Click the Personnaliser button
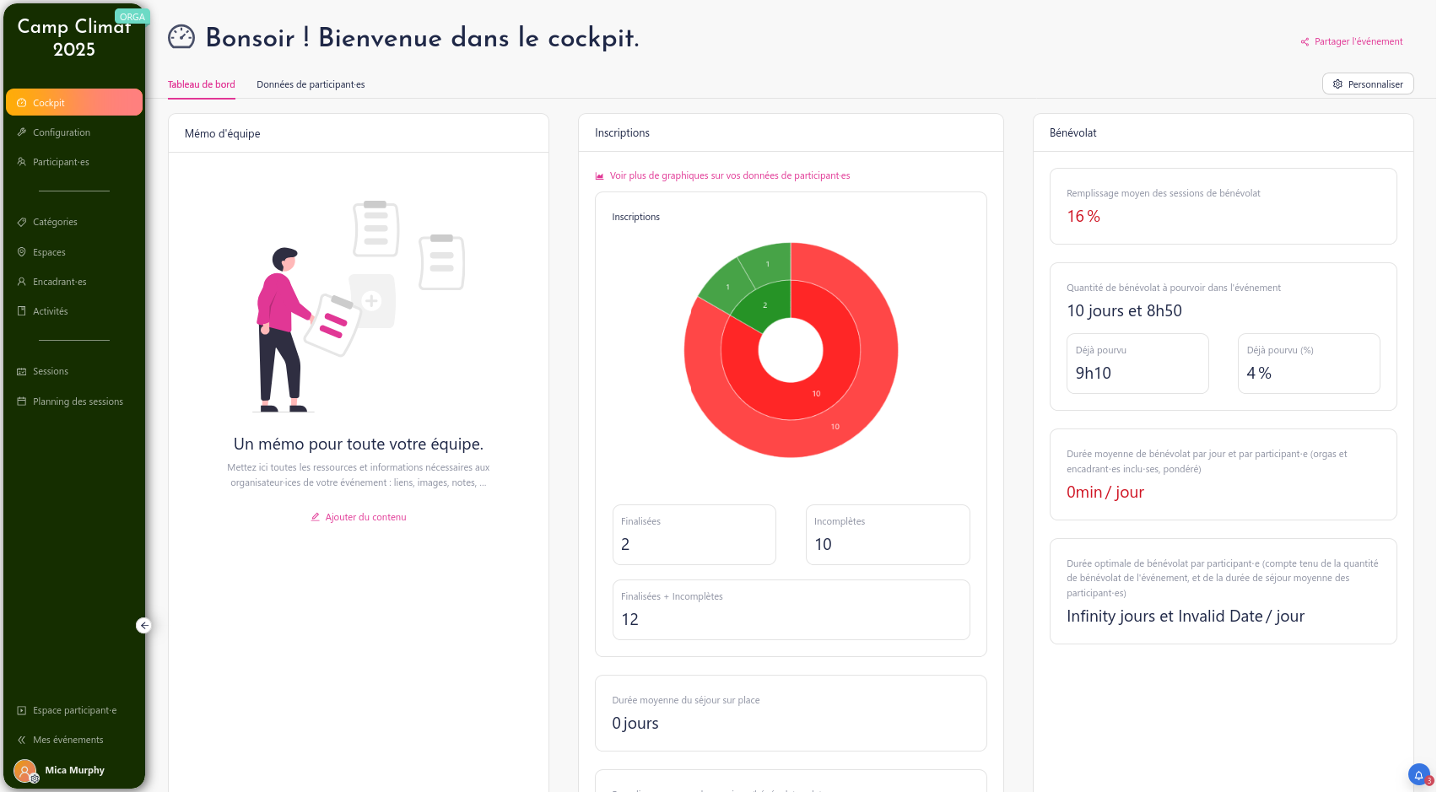The image size is (1437, 792). pyautogui.click(x=1367, y=84)
